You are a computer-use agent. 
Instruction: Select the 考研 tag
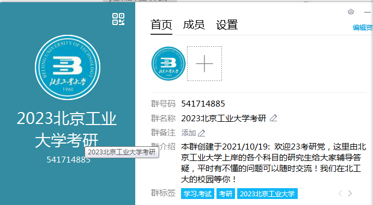point(226,194)
